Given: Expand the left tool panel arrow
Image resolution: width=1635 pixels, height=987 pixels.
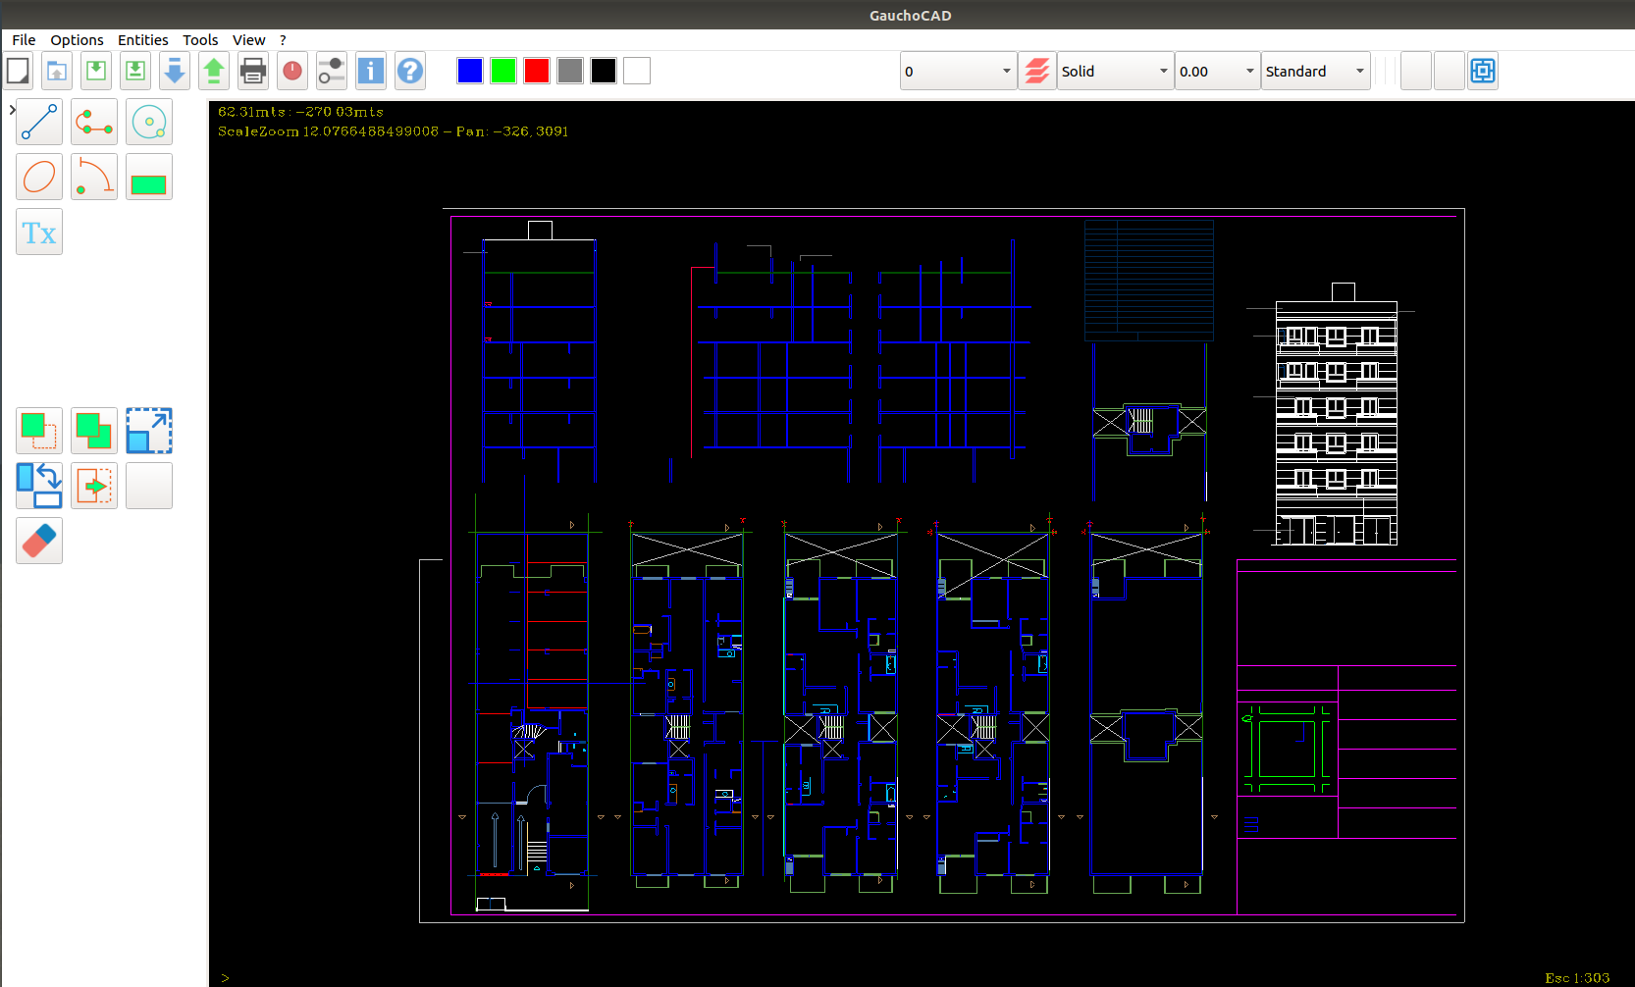Looking at the screenshot, I should [x=11, y=109].
